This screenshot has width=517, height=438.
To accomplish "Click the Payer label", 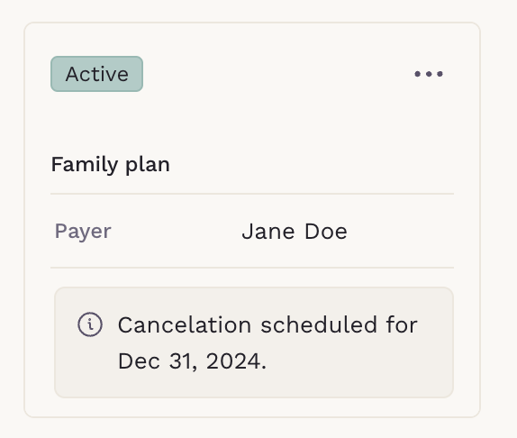I will click(83, 232).
